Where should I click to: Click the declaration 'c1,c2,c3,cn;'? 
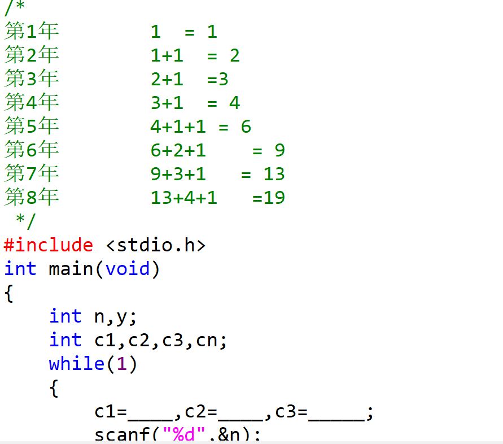(161, 341)
